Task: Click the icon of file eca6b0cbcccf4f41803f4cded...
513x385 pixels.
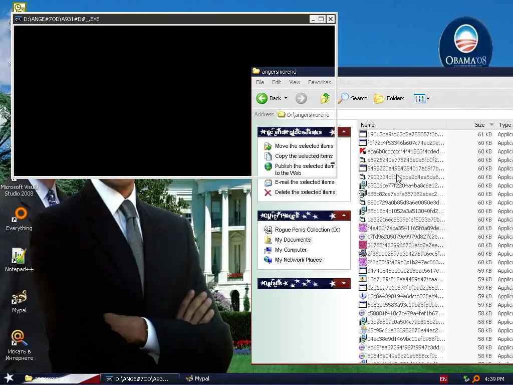Action: pos(363,151)
